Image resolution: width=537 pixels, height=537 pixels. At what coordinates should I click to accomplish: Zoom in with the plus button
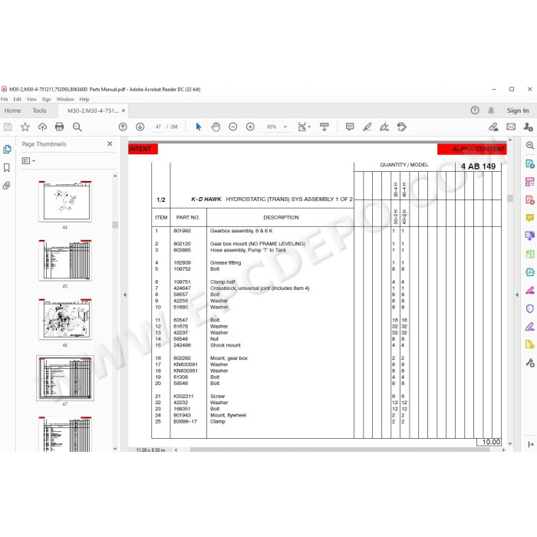pos(250,127)
